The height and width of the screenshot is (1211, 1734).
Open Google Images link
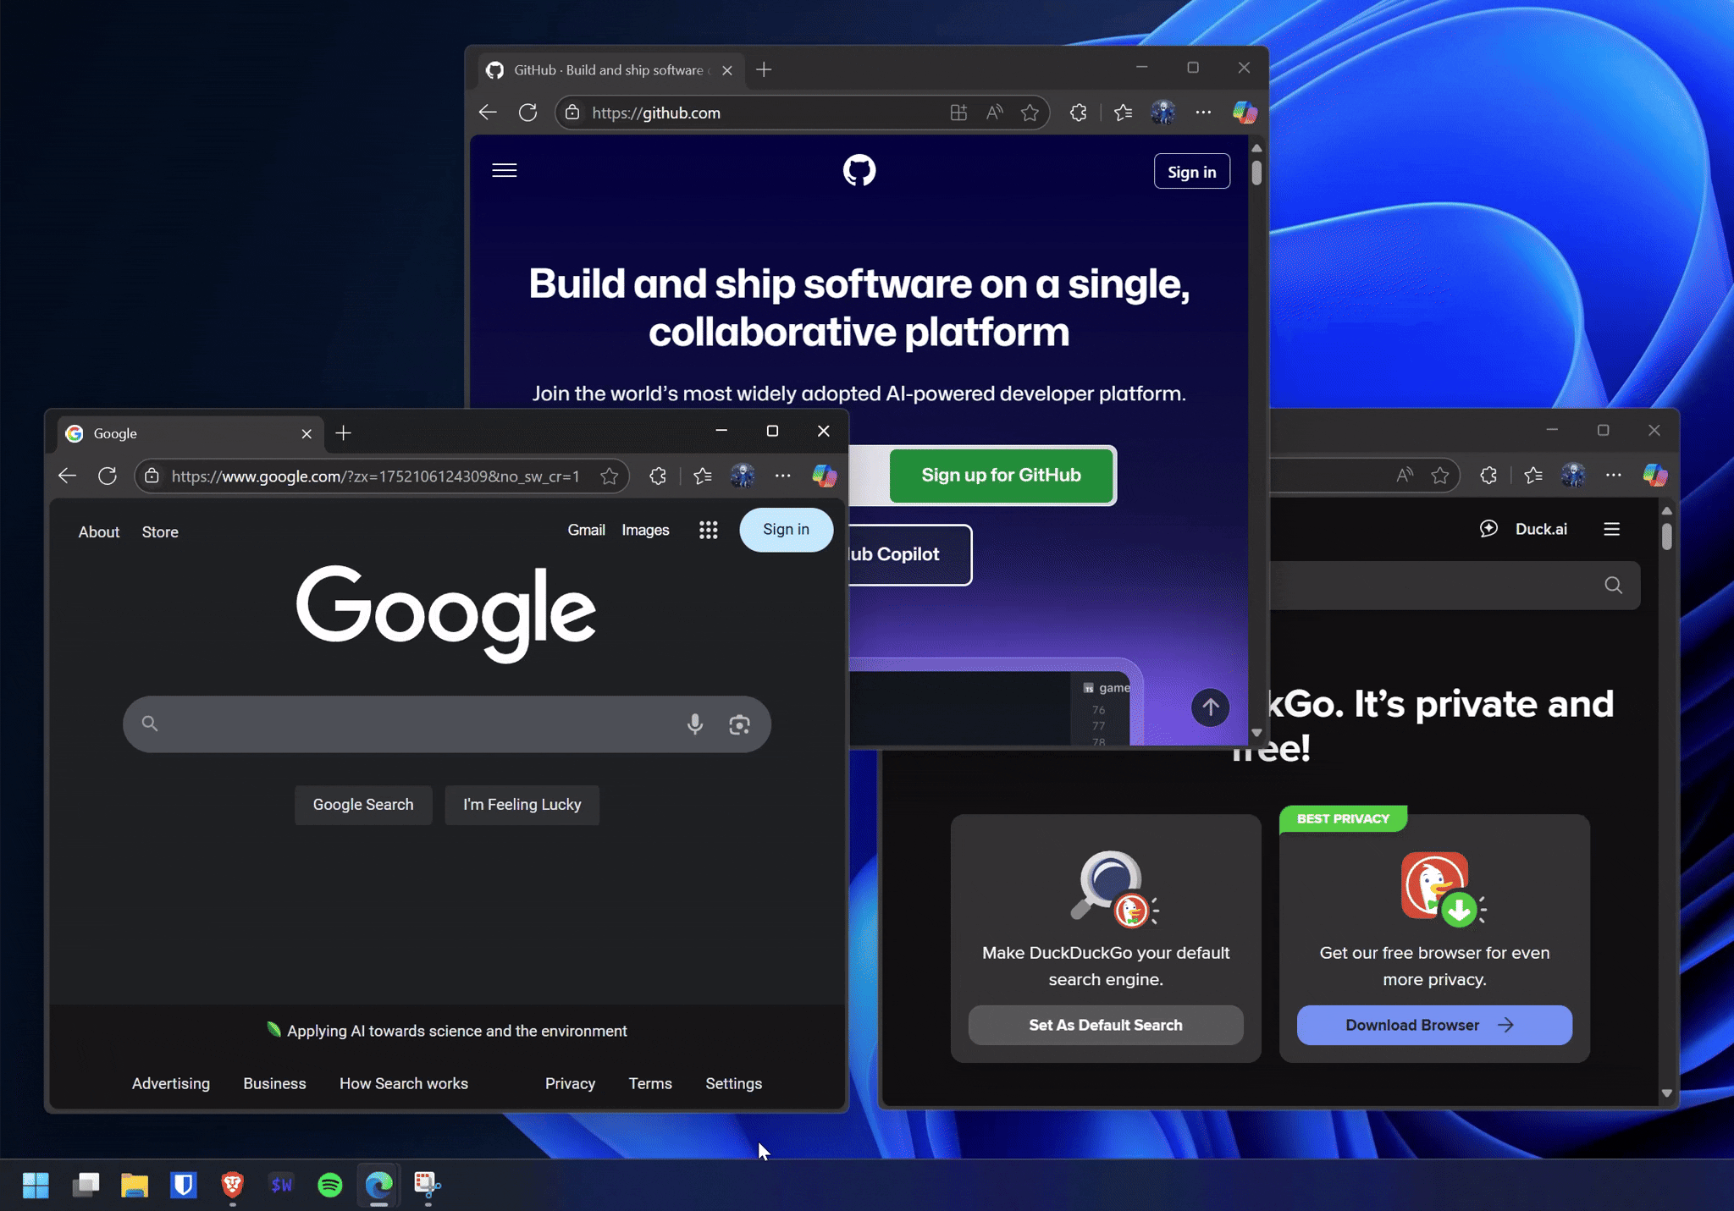coord(645,530)
